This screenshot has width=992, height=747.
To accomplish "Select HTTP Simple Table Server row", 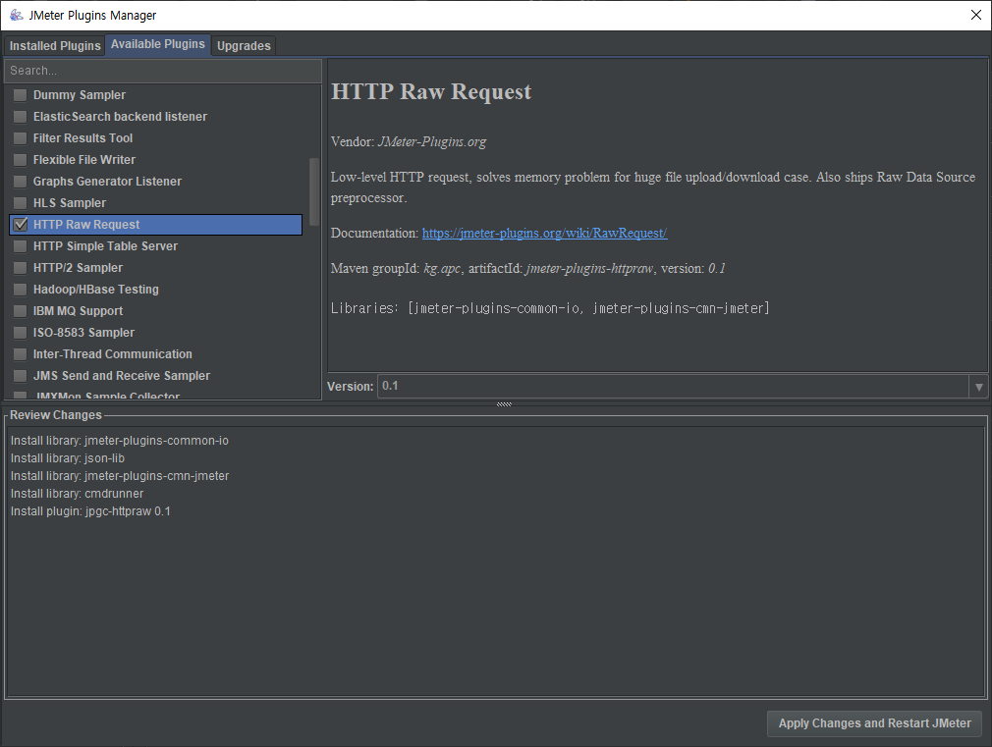I will click(x=155, y=246).
